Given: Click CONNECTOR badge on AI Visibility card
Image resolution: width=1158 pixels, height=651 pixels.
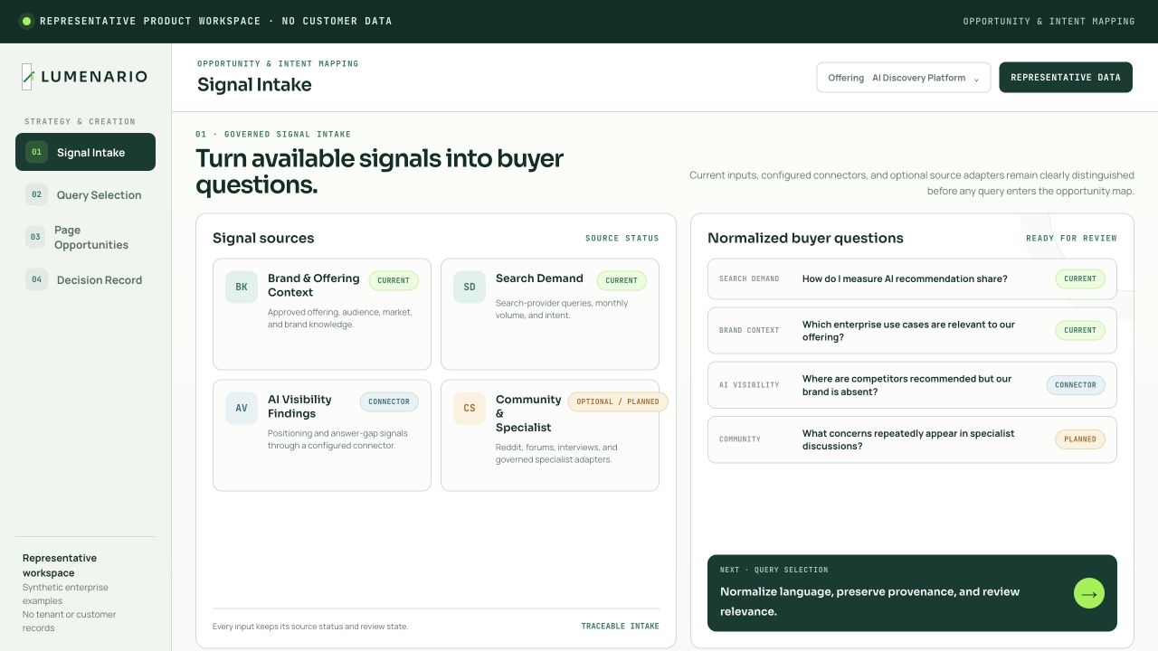Looking at the screenshot, I should coord(389,401).
